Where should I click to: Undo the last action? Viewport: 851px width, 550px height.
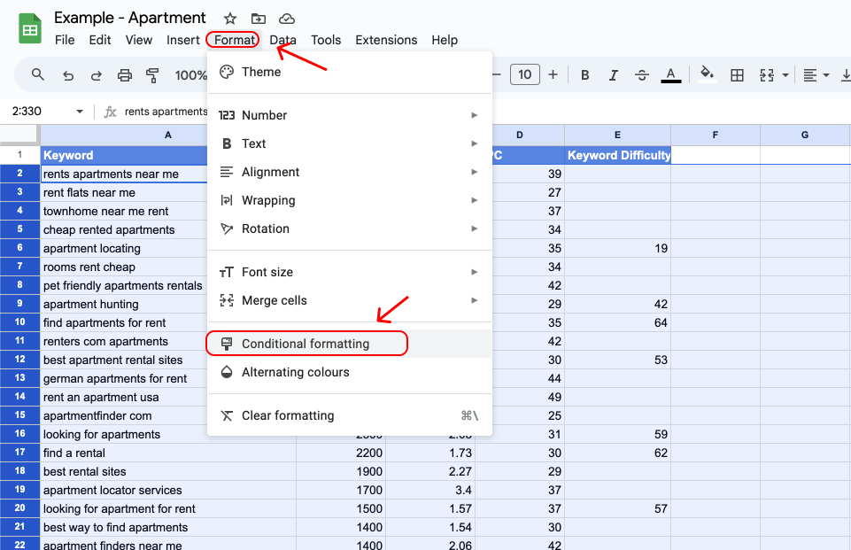68,74
